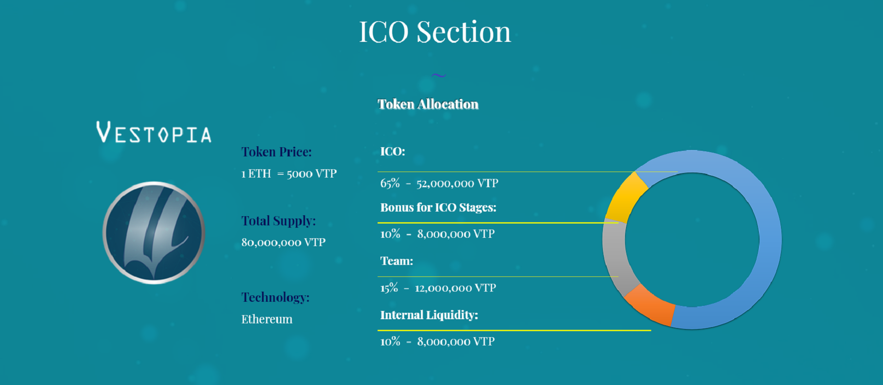Click the 65% - 52,000,000 VTP entry

pyautogui.click(x=439, y=184)
